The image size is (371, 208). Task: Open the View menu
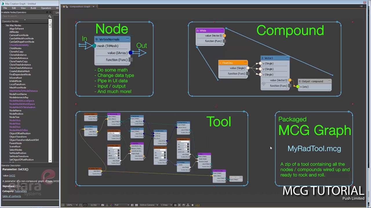pos(23,8)
